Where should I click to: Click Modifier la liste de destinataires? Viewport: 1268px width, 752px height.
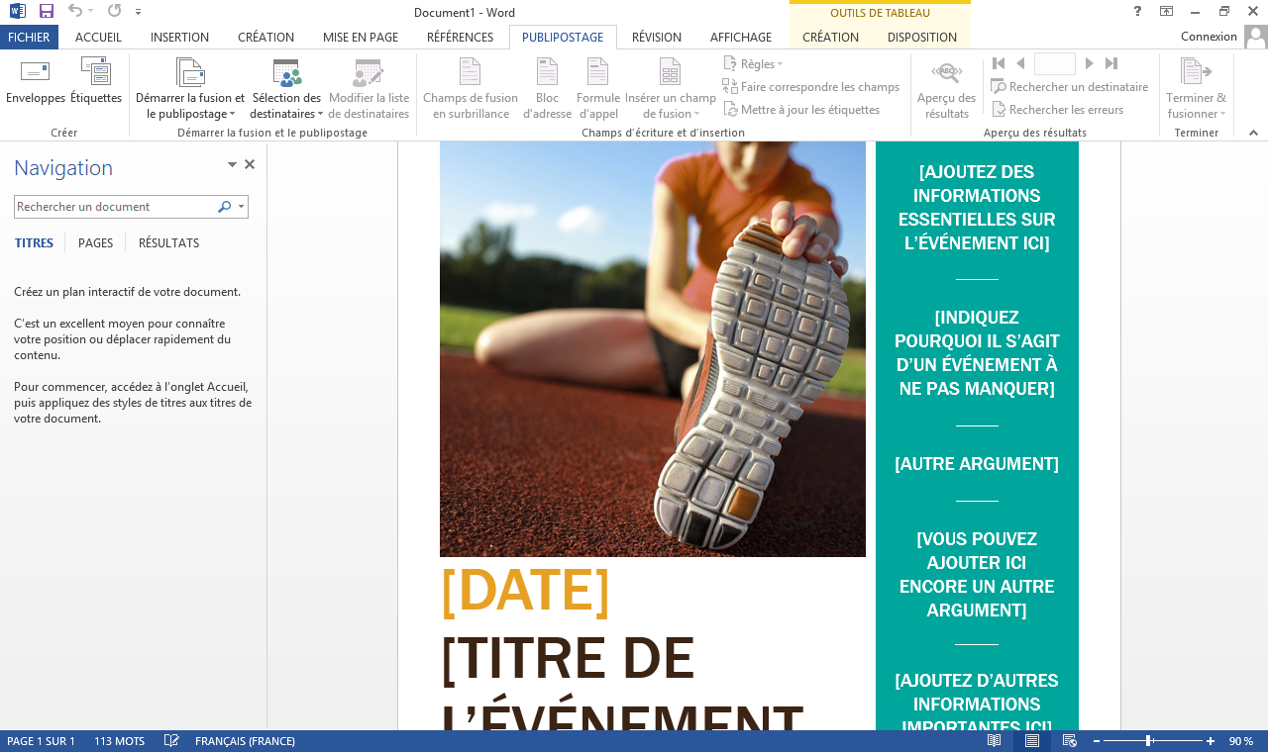369,89
